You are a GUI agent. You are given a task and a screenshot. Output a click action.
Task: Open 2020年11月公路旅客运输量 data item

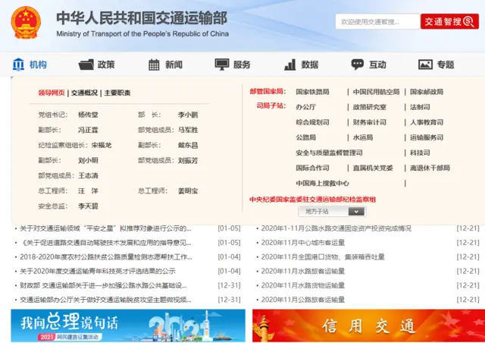[x=303, y=300]
